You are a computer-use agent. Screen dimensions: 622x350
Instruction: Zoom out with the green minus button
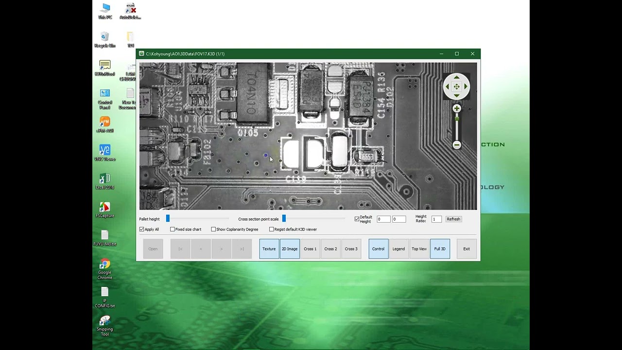[457, 145]
